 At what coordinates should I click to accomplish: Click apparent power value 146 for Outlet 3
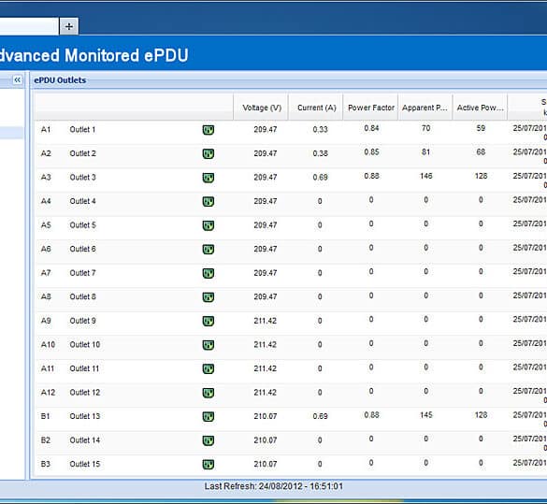click(x=426, y=176)
